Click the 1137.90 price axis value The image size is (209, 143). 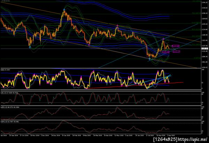pyautogui.click(x=205, y=46)
